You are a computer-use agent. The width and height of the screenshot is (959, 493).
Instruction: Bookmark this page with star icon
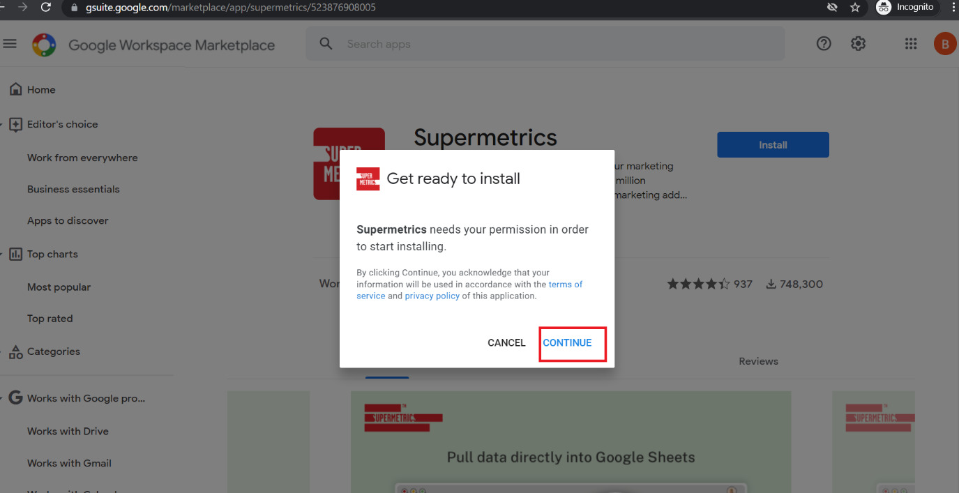point(855,7)
